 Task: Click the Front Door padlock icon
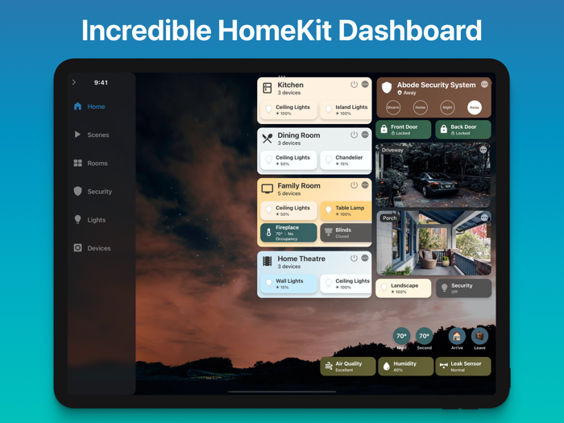(384, 129)
